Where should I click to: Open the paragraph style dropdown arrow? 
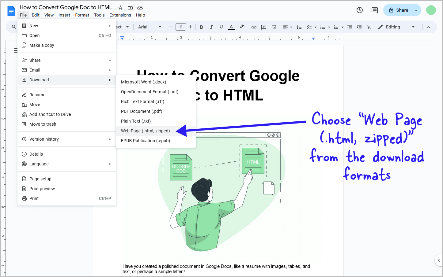pos(127,27)
